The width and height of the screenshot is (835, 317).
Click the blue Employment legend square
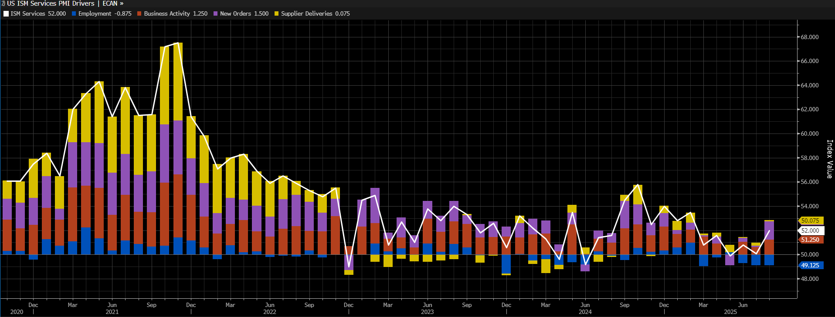click(x=74, y=14)
